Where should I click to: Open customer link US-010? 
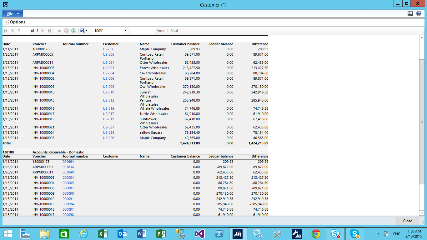[108, 92]
